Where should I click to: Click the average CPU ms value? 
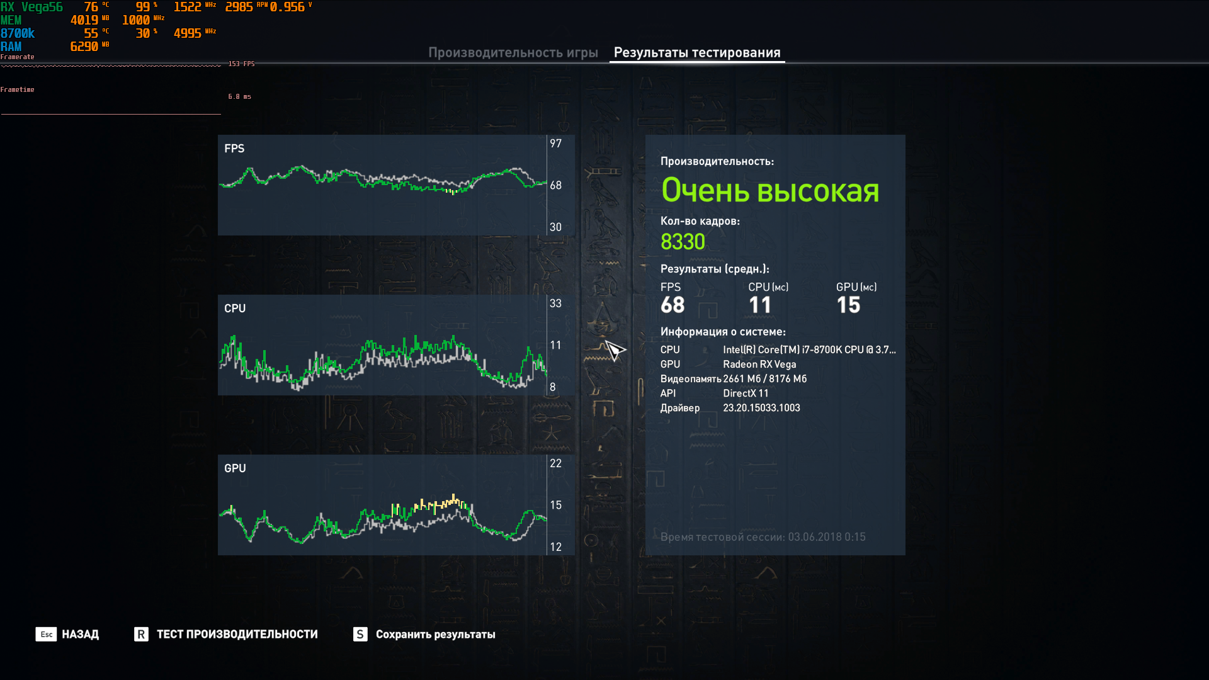(x=760, y=305)
